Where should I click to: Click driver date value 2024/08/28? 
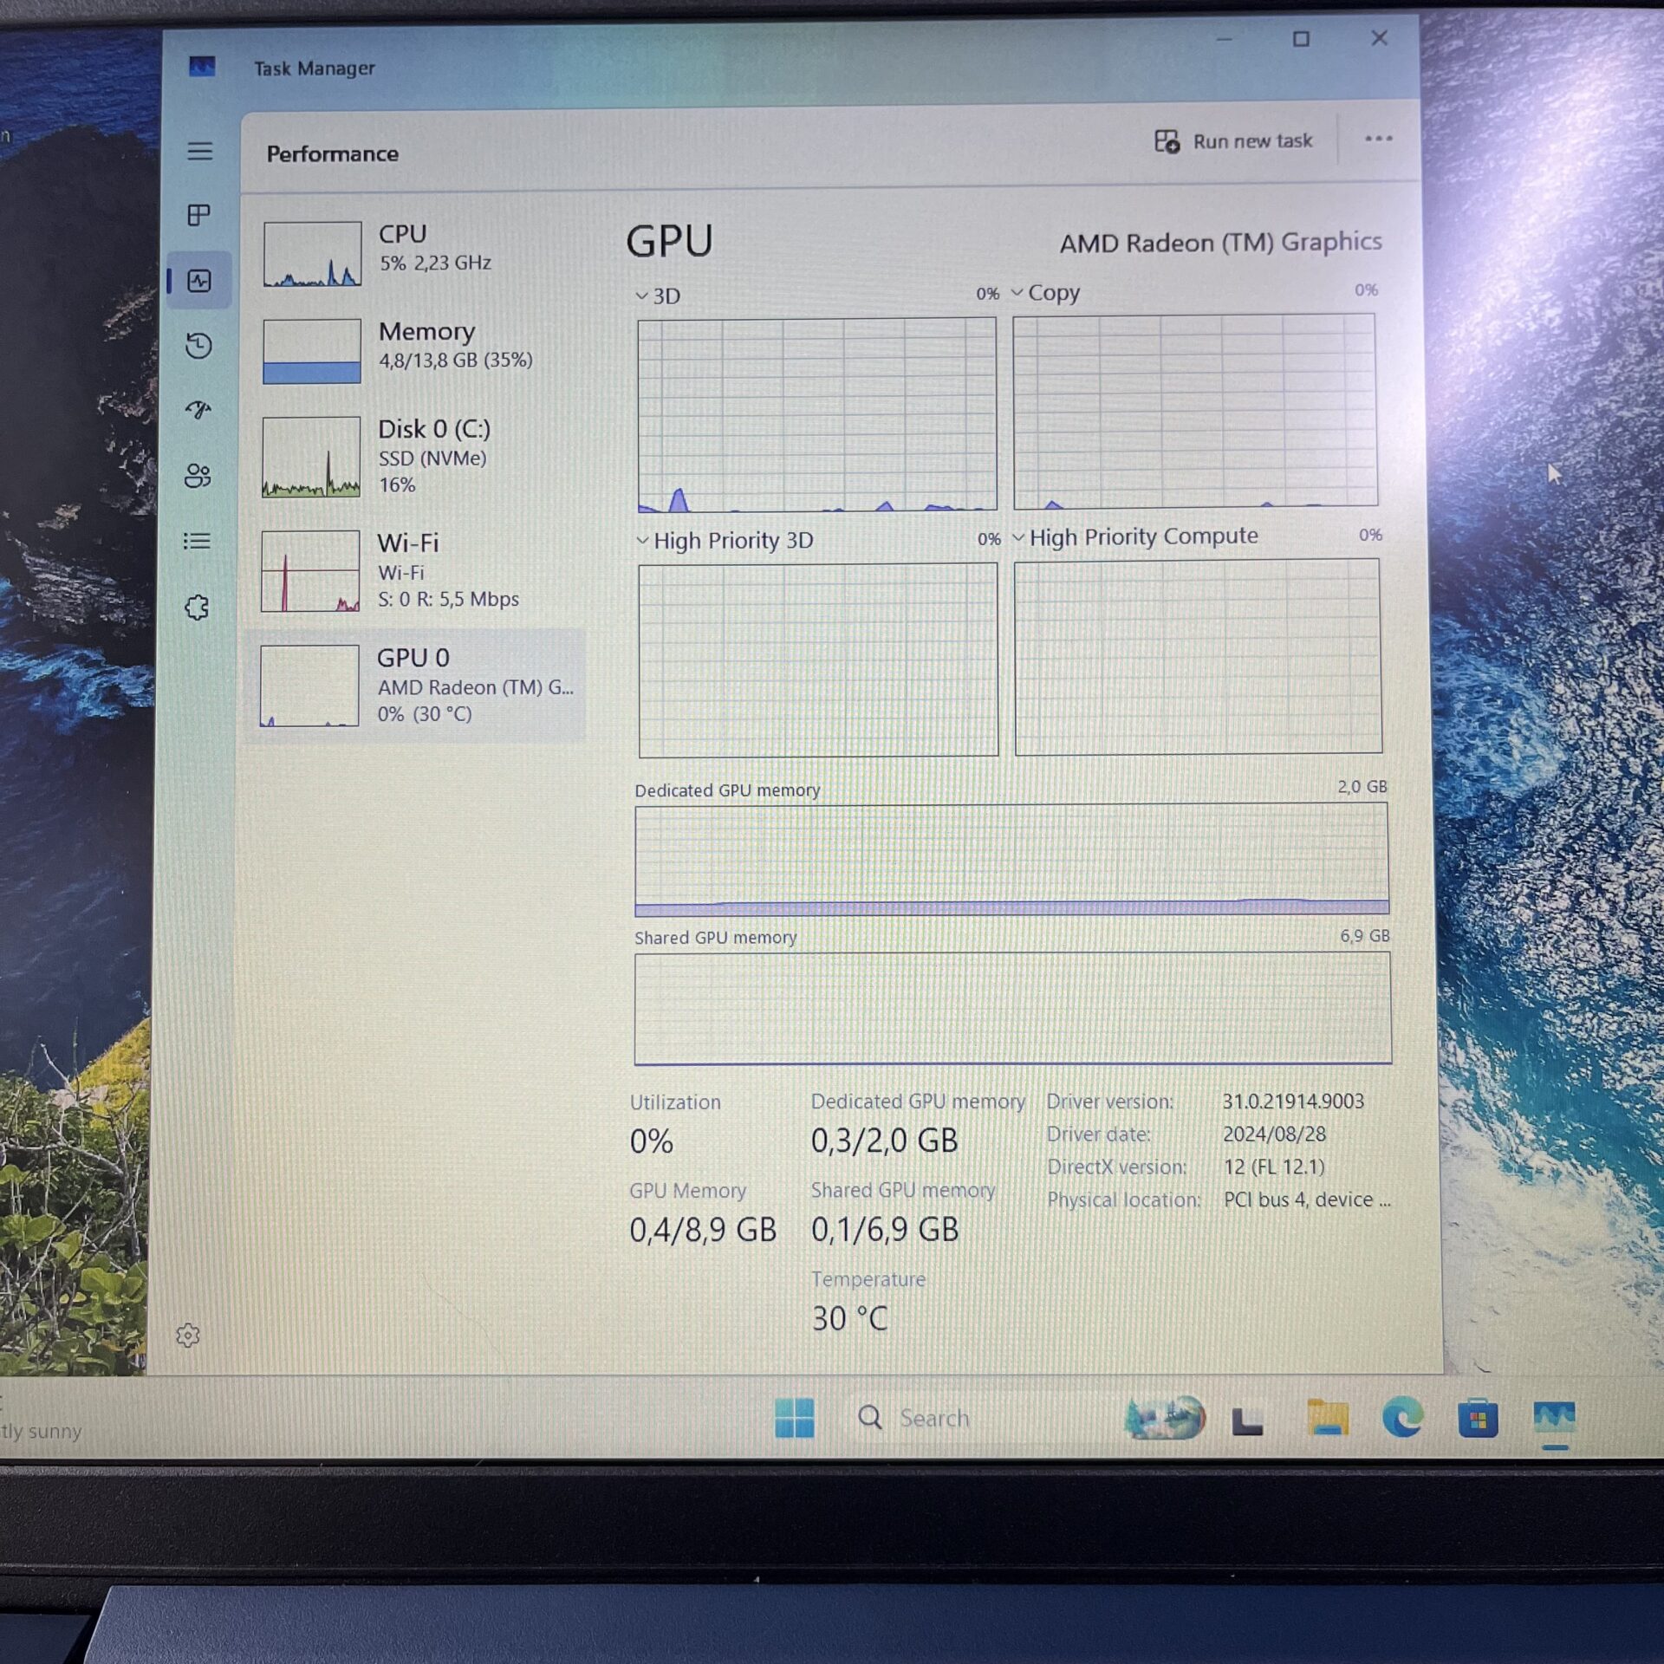pos(1274,1134)
